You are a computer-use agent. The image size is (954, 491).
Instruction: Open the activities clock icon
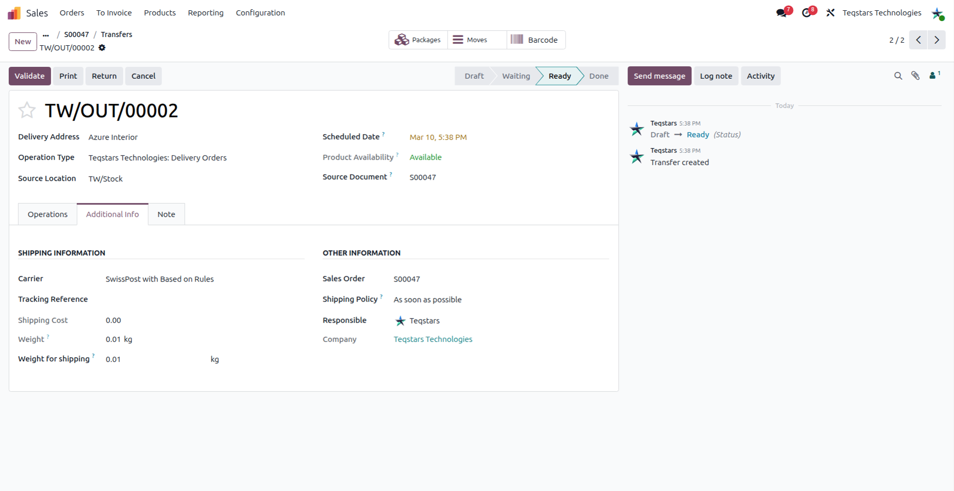click(808, 12)
